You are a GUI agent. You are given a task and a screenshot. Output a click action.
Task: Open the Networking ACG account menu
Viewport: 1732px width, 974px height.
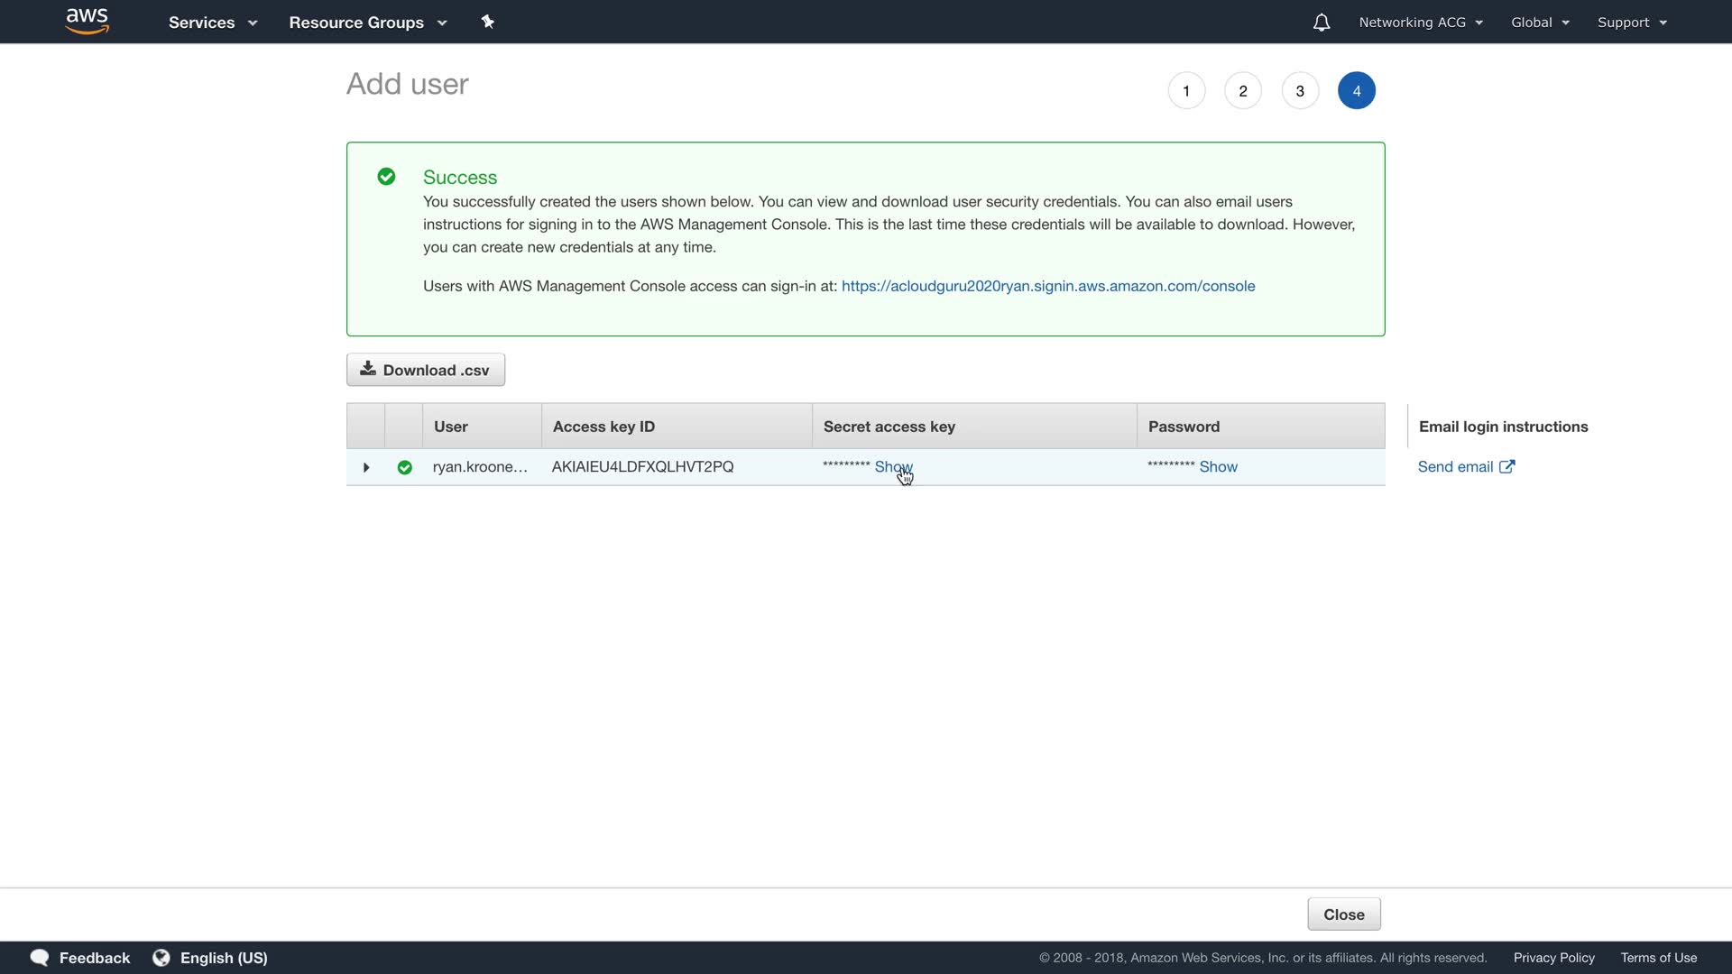(x=1420, y=23)
